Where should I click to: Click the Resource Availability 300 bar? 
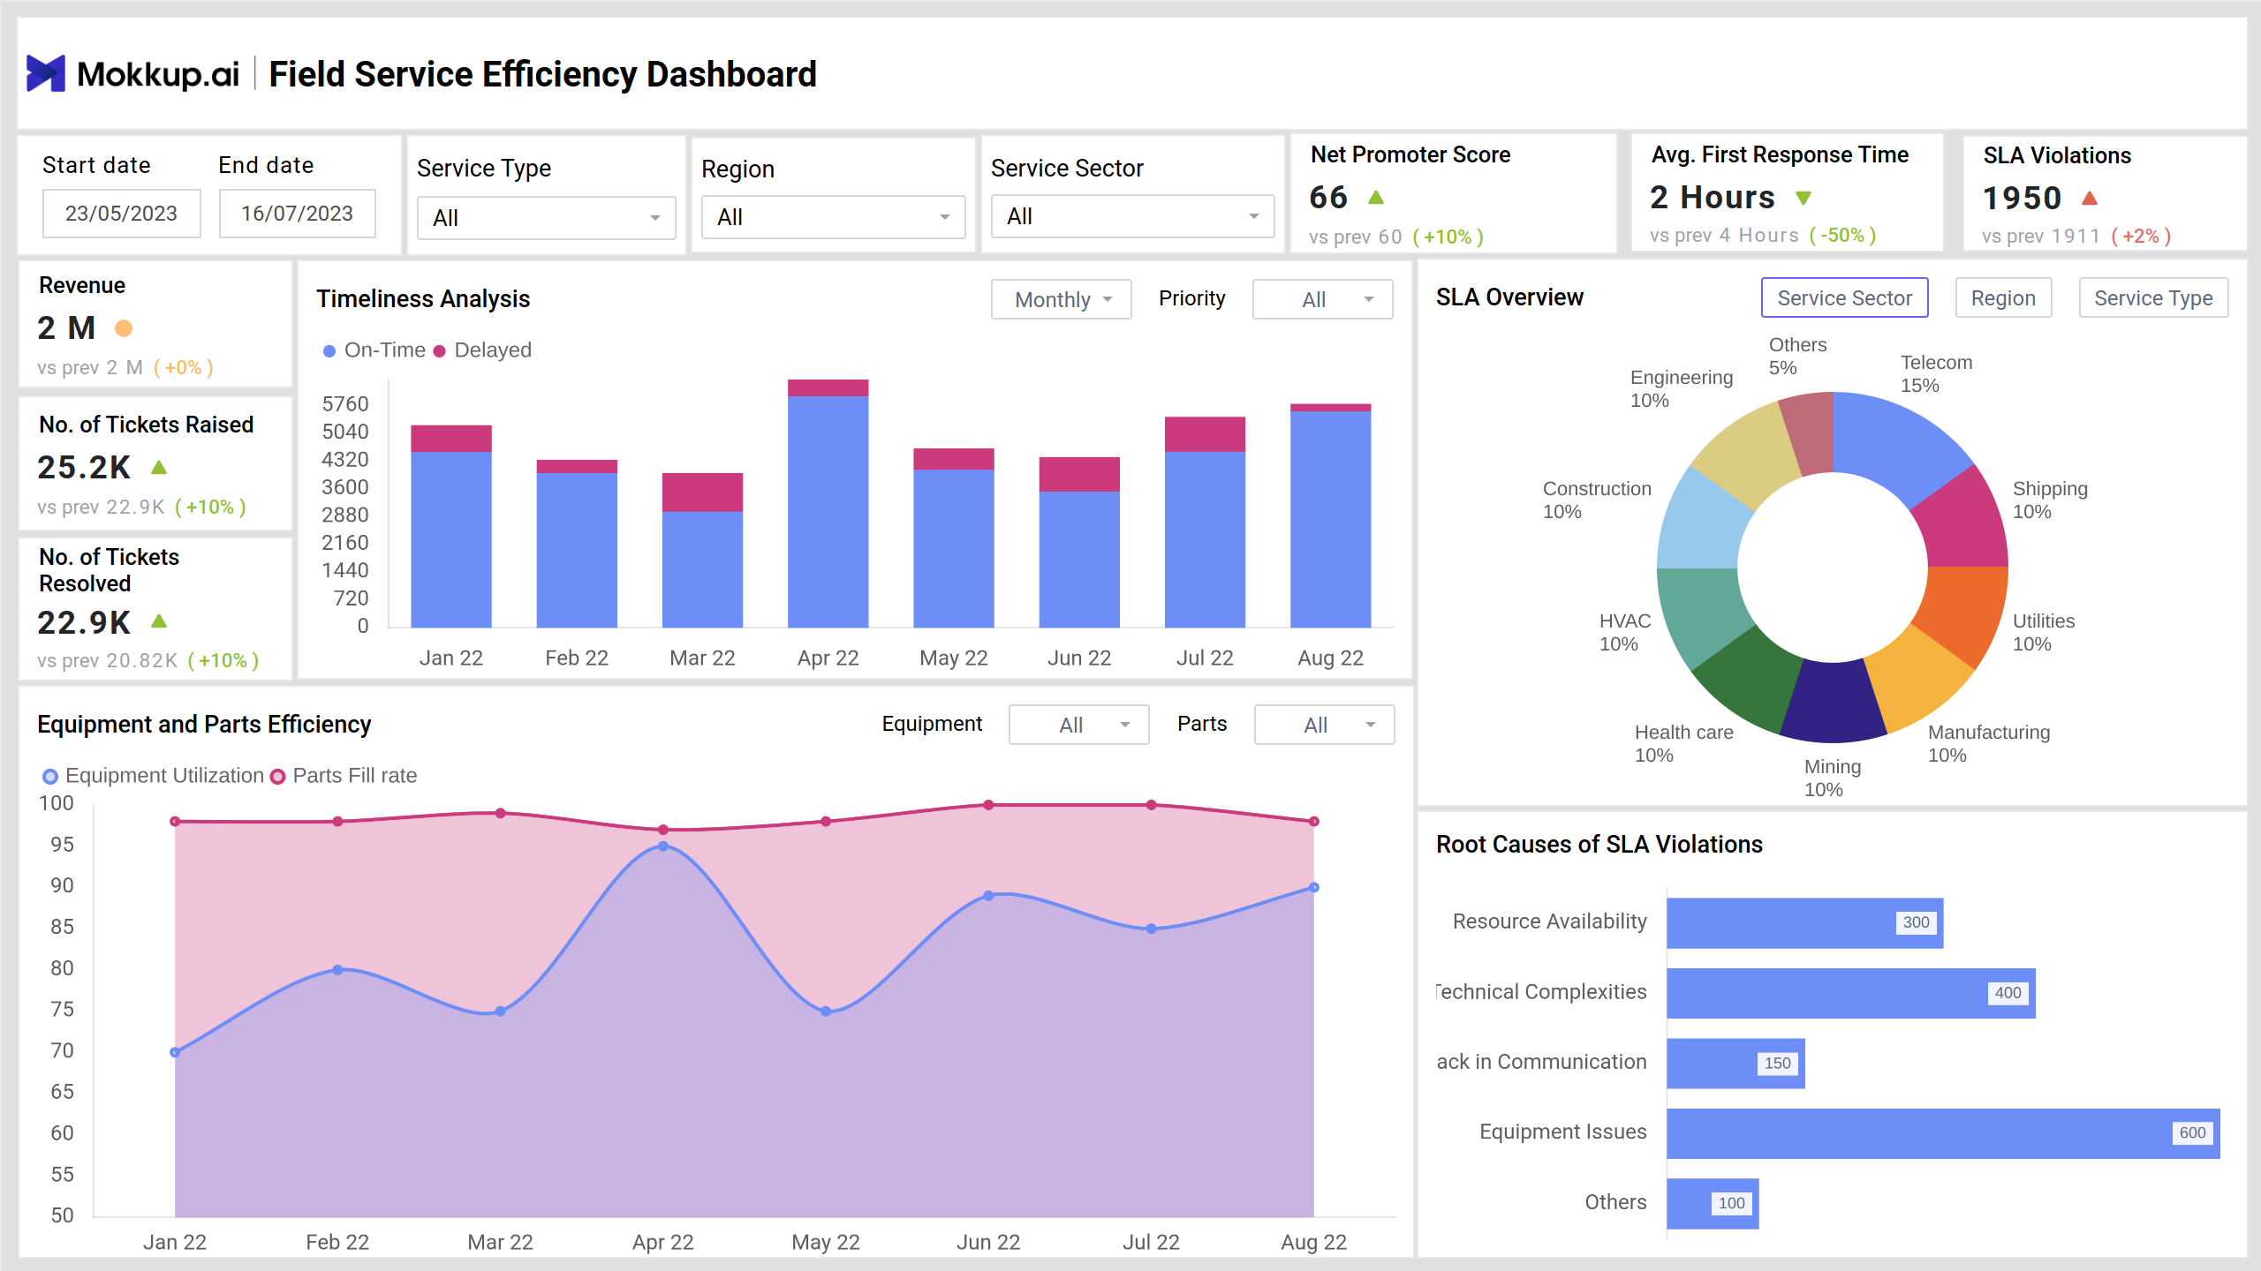pyautogui.click(x=1805, y=923)
